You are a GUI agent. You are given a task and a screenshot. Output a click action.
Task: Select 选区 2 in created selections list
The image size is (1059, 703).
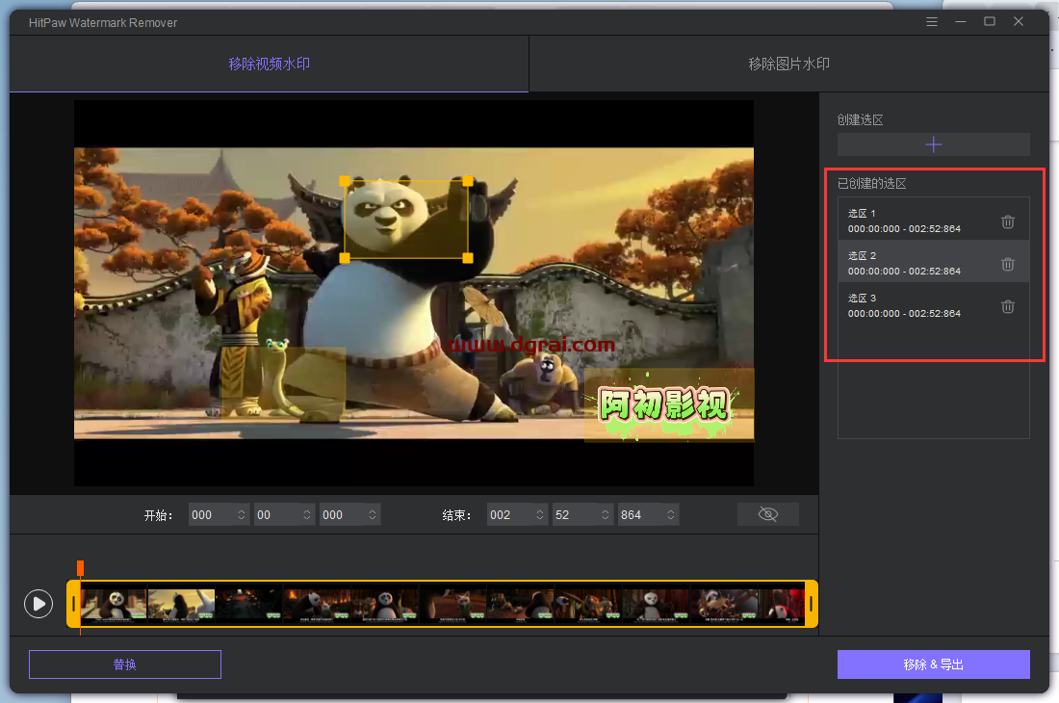(934, 261)
